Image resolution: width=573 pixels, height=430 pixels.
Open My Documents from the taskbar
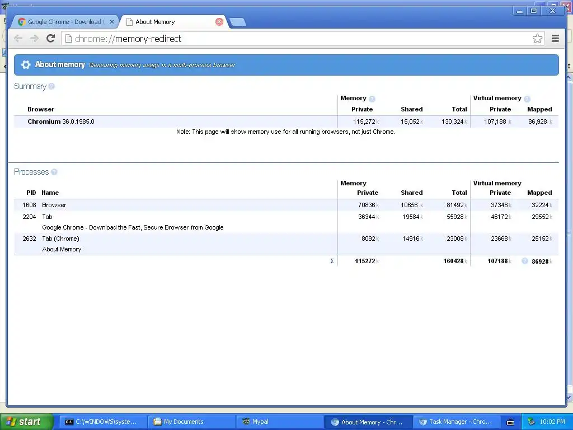click(x=191, y=422)
